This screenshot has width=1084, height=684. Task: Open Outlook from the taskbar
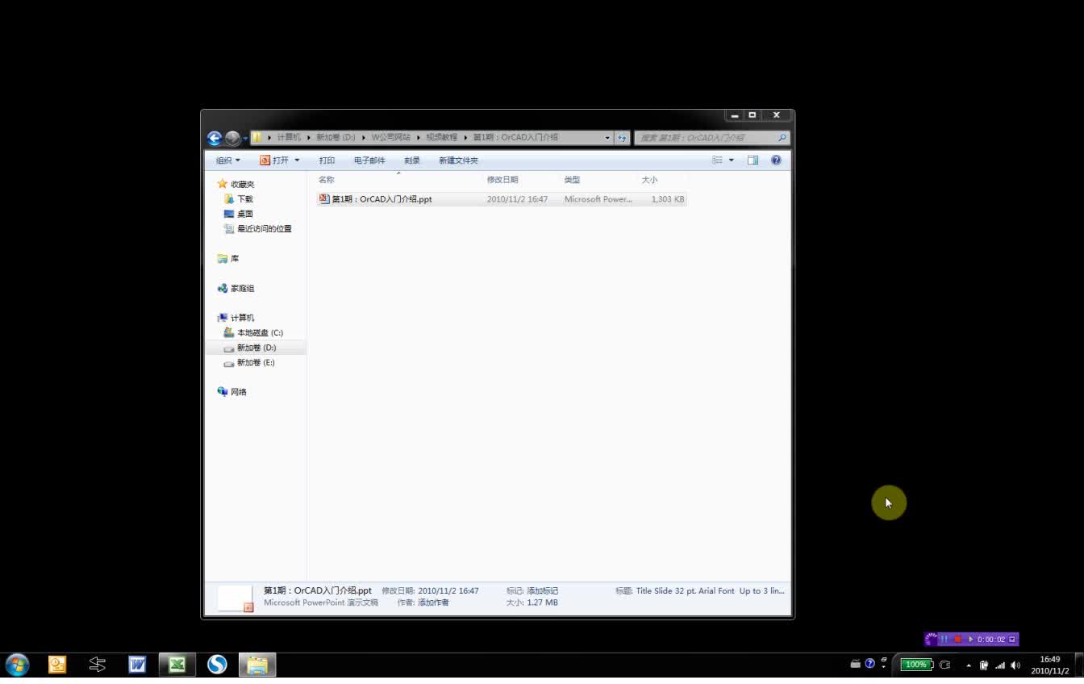[57, 665]
